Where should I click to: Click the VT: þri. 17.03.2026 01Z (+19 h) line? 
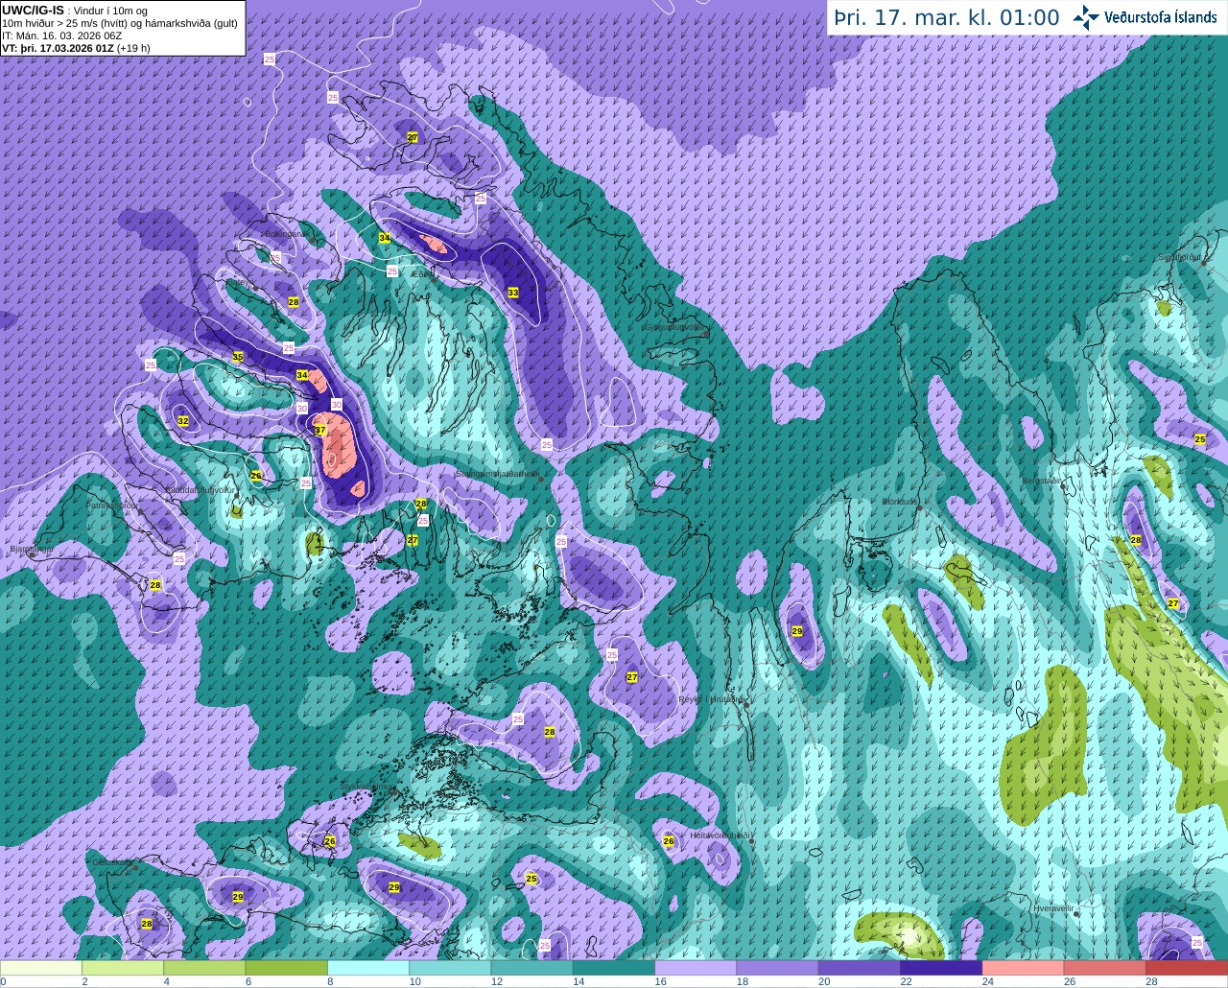tap(76, 47)
